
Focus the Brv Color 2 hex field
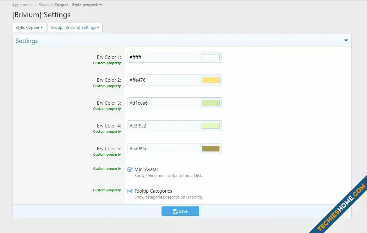pyautogui.click(x=164, y=80)
